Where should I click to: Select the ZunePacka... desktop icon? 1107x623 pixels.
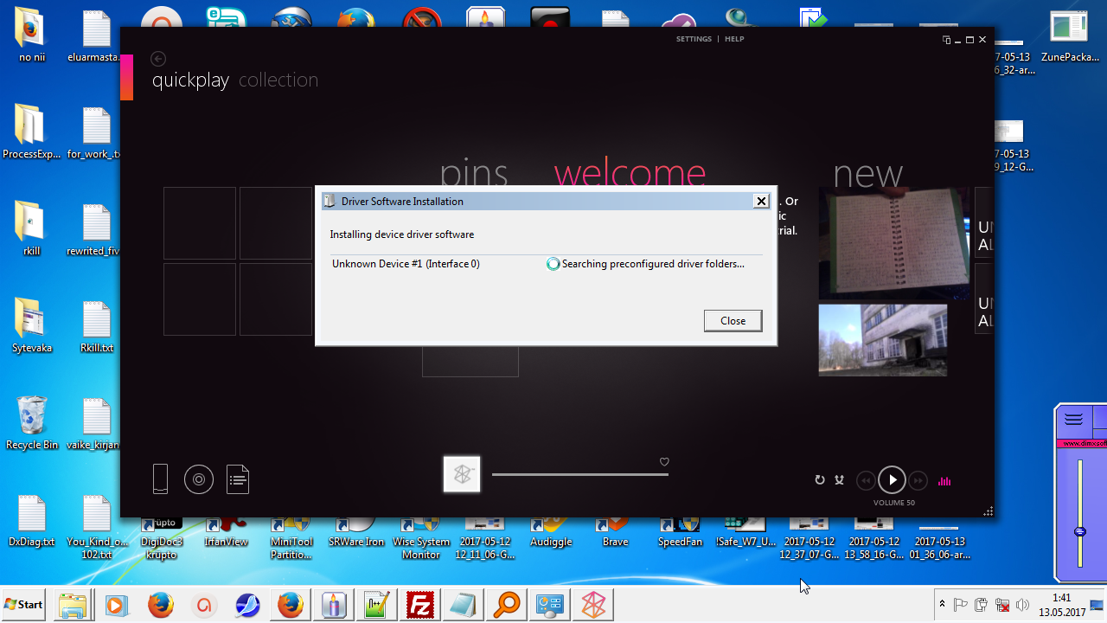click(1069, 35)
